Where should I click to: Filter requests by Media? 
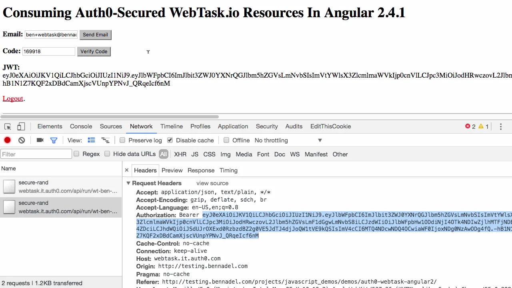tap(244, 154)
